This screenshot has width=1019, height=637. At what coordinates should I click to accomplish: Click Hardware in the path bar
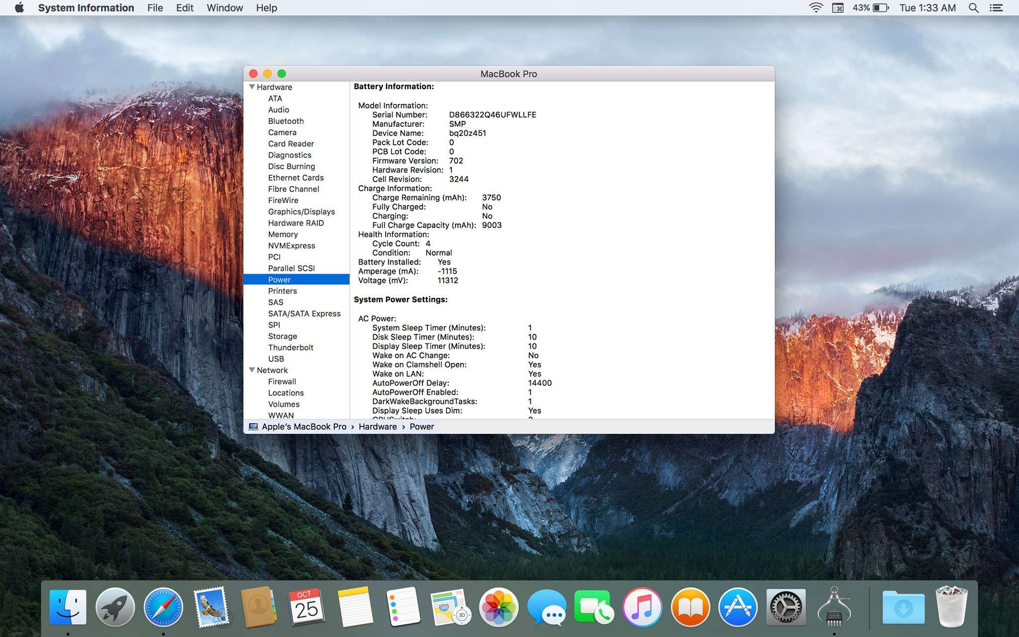tap(378, 426)
